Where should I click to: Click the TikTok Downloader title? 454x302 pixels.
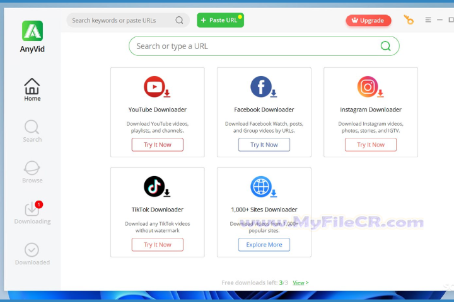[x=158, y=210]
